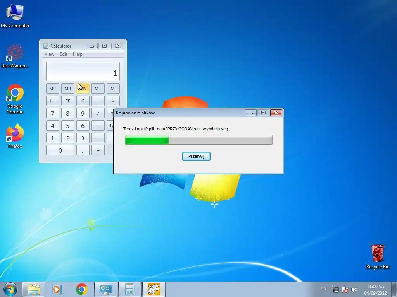Click the plus-minus sign button
This screenshot has width=397, height=297.
pyautogui.click(x=98, y=101)
